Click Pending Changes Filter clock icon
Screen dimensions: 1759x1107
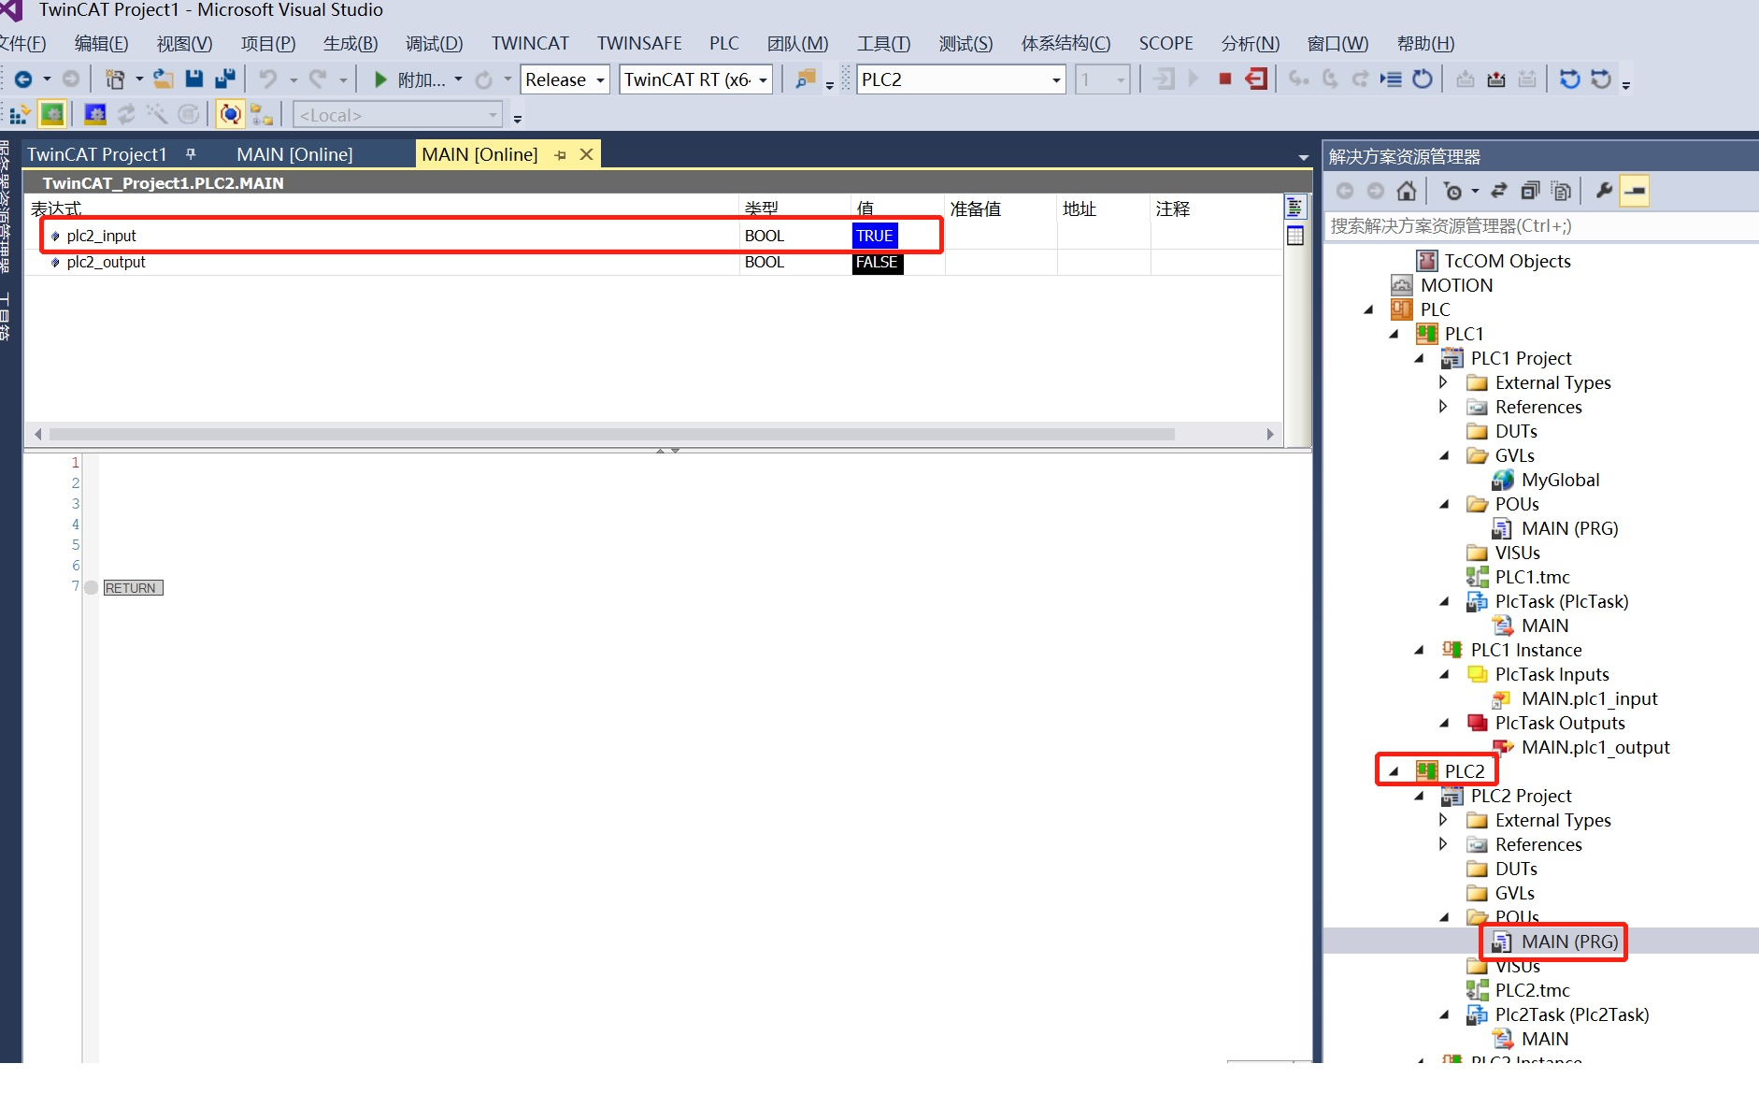click(x=1453, y=191)
